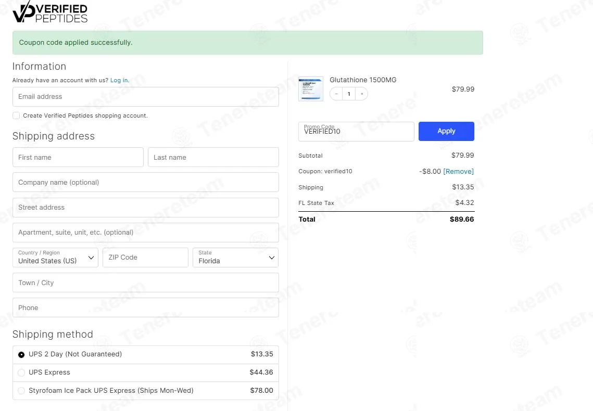Click the Shipping amount $13.35 in summary
The width and height of the screenshot is (593, 411).
[x=463, y=187]
